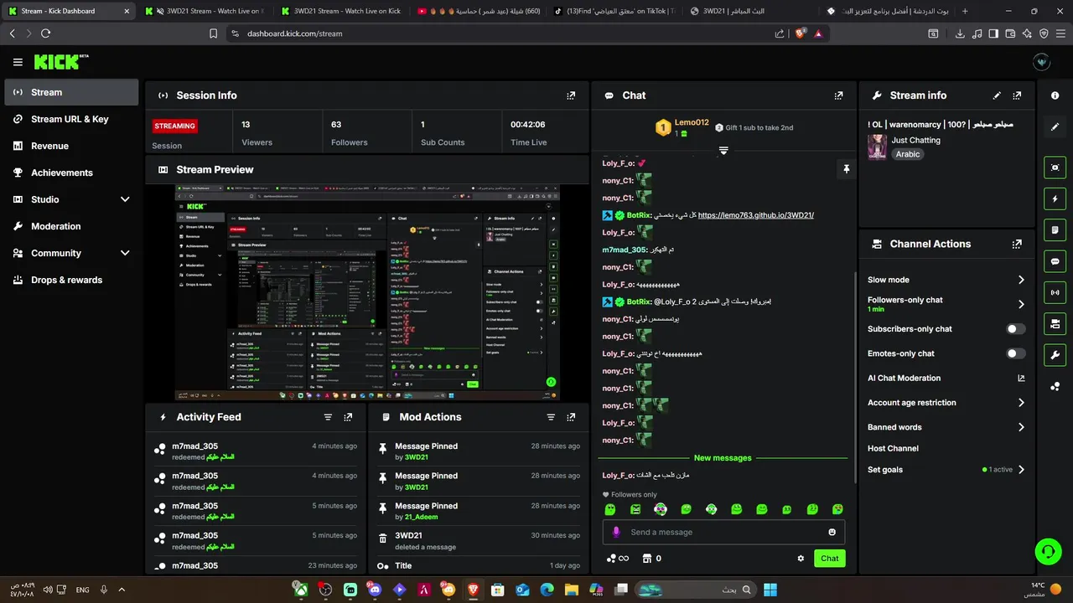The image size is (1073, 603).
Task: Select the angry green emote in quick emotes
Action: click(x=635, y=509)
